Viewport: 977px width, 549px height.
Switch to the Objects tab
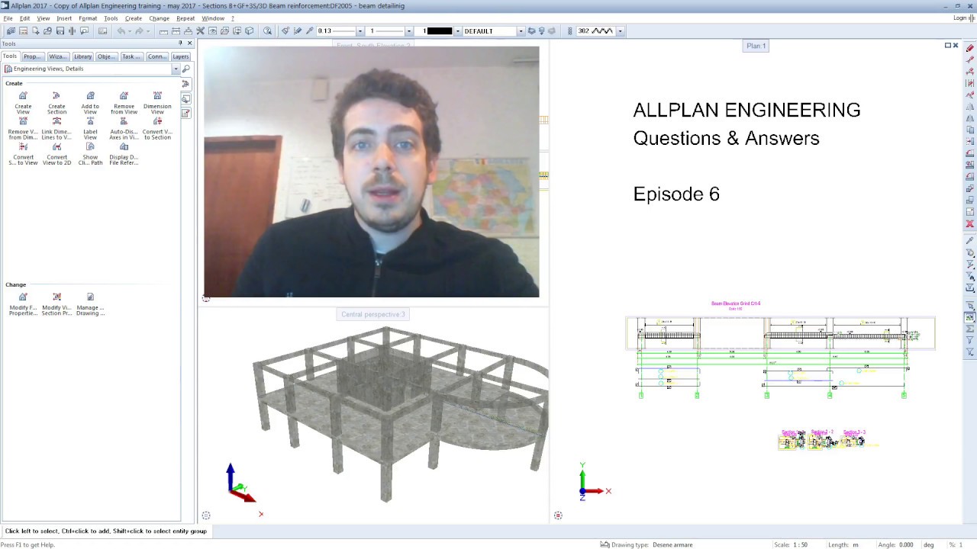[106, 56]
